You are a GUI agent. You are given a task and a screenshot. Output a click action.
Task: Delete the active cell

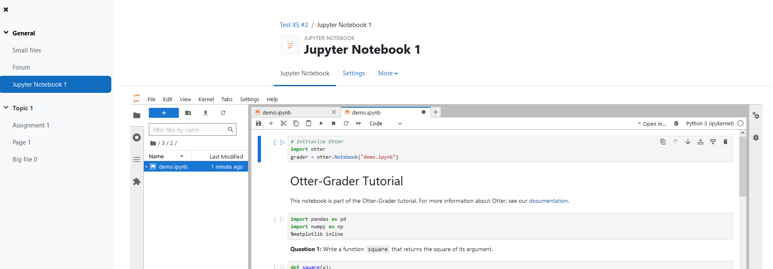pyautogui.click(x=725, y=142)
